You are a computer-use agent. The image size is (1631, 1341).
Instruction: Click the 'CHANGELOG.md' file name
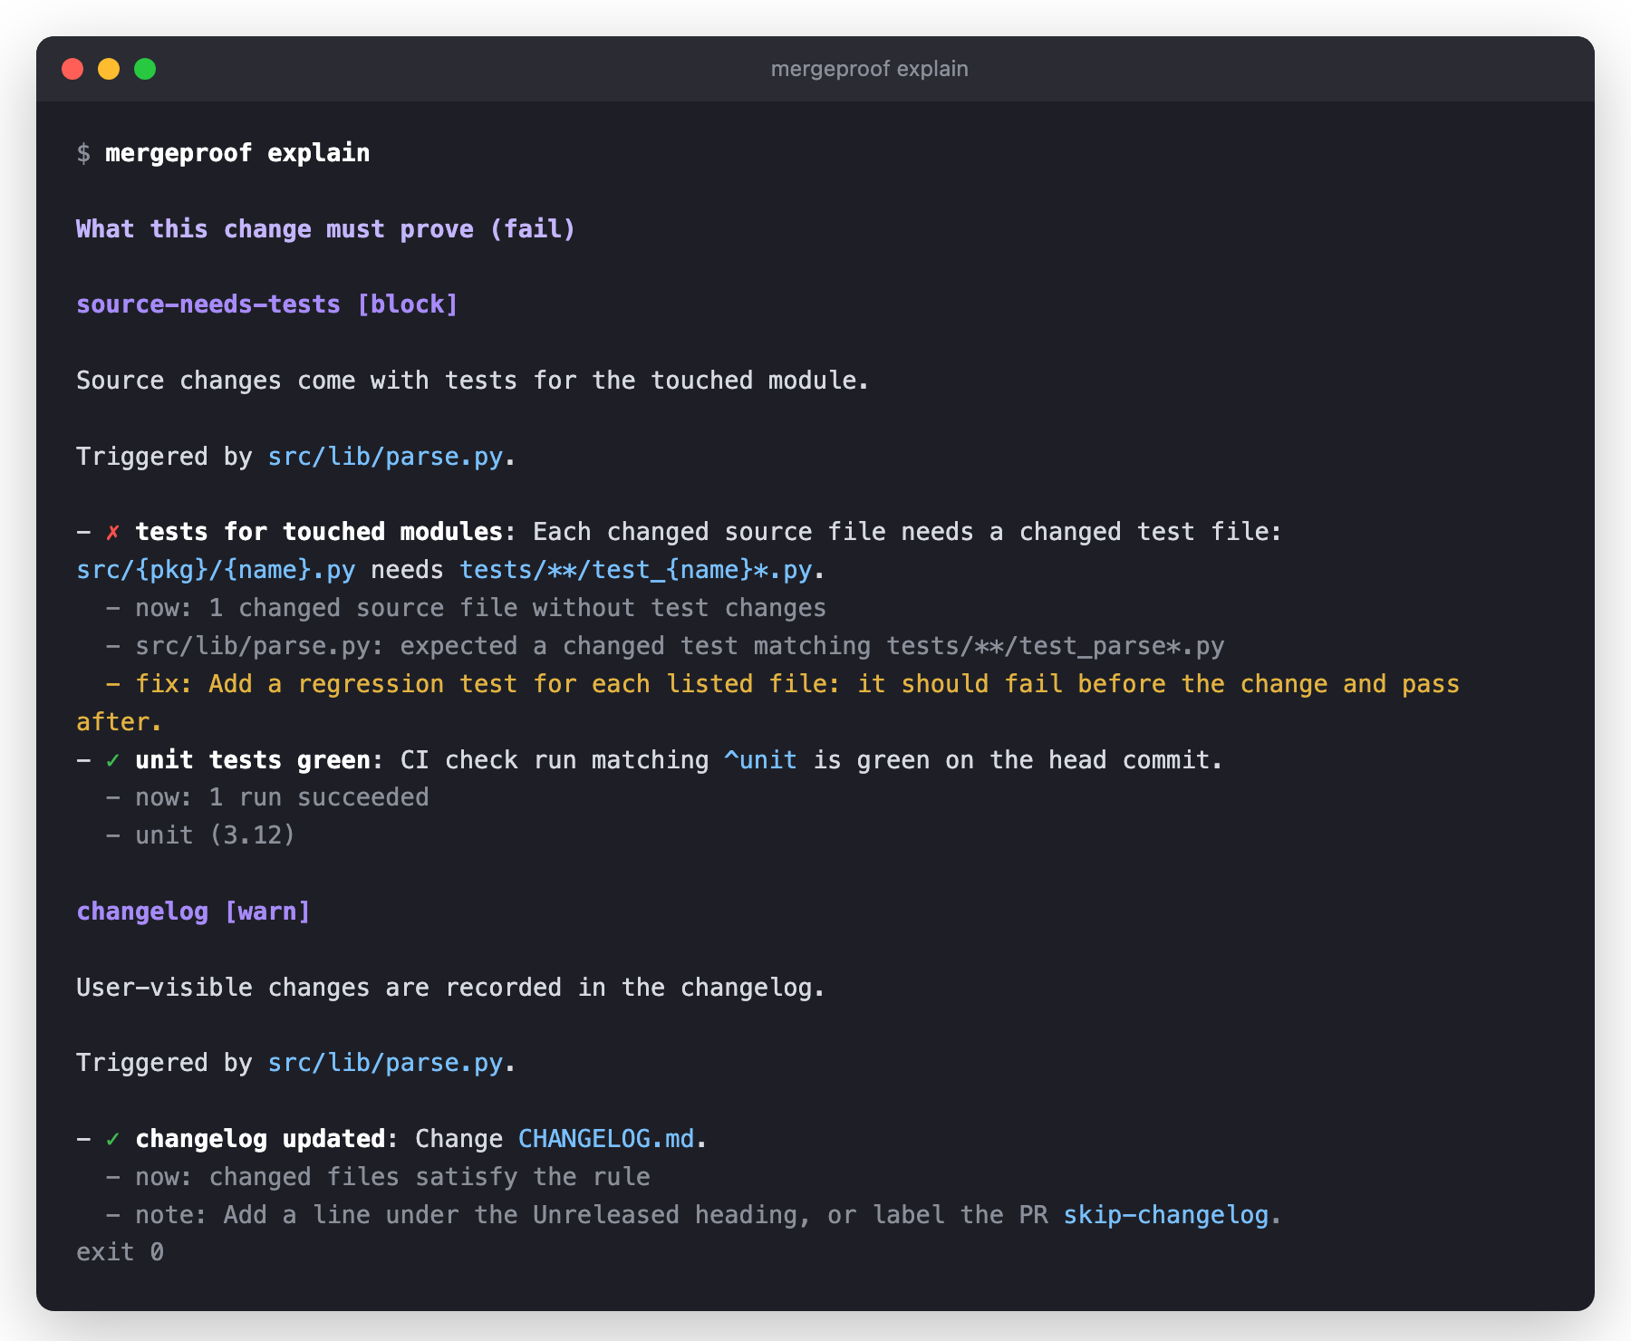606,1139
